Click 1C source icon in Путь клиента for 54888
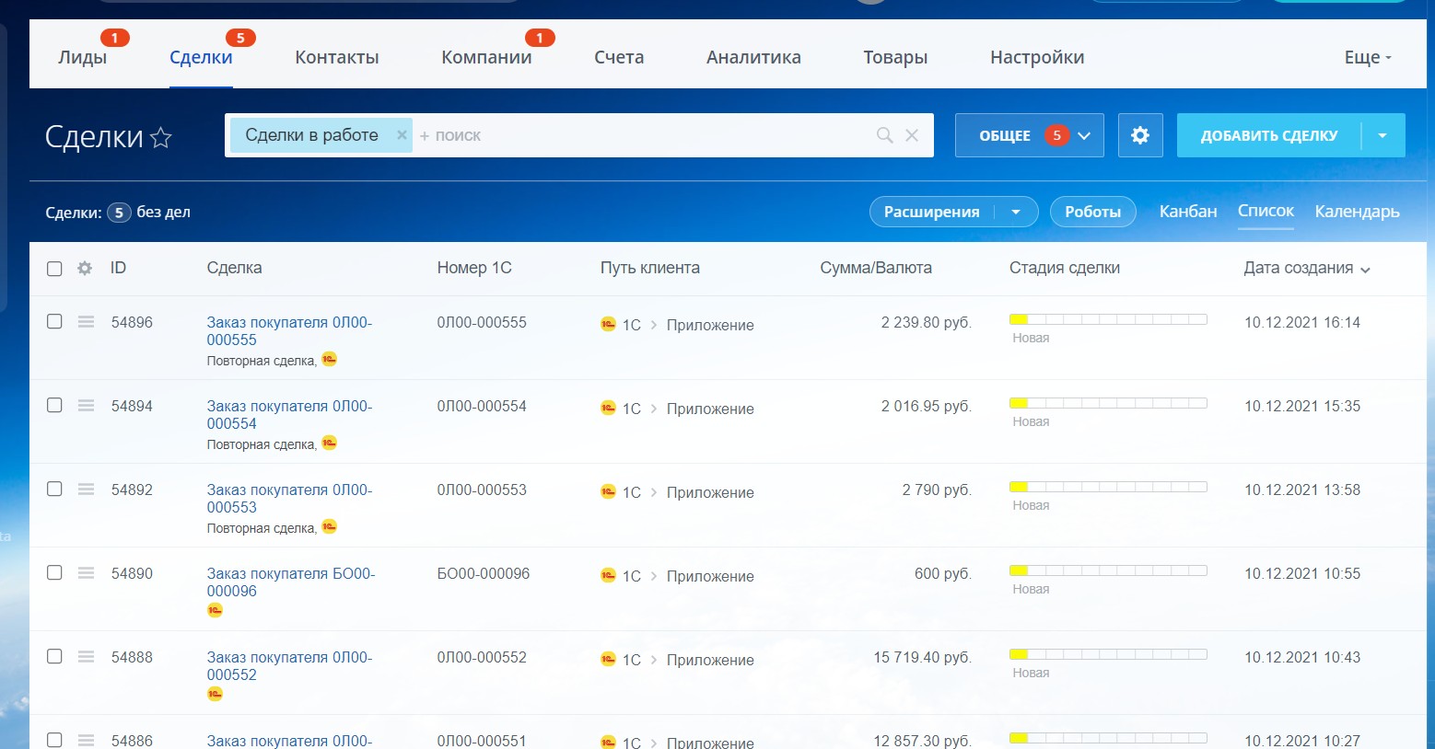The image size is (1435, 749). coord(608,659)
